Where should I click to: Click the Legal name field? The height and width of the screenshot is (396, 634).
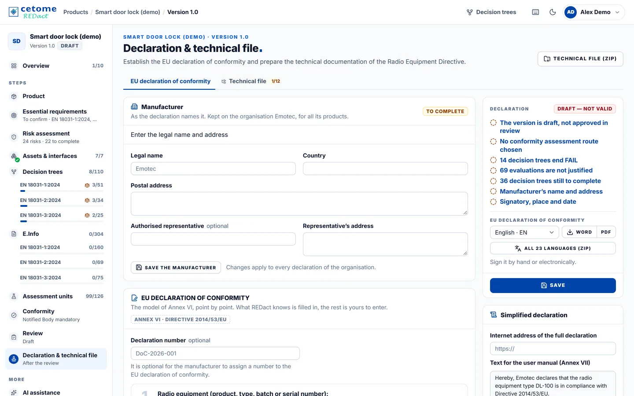(x=213, y=169)
